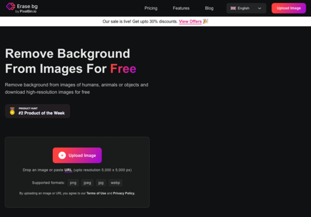Click the header Upload Image button
Viewport: 311px width, 217px height.
point(288,8)
